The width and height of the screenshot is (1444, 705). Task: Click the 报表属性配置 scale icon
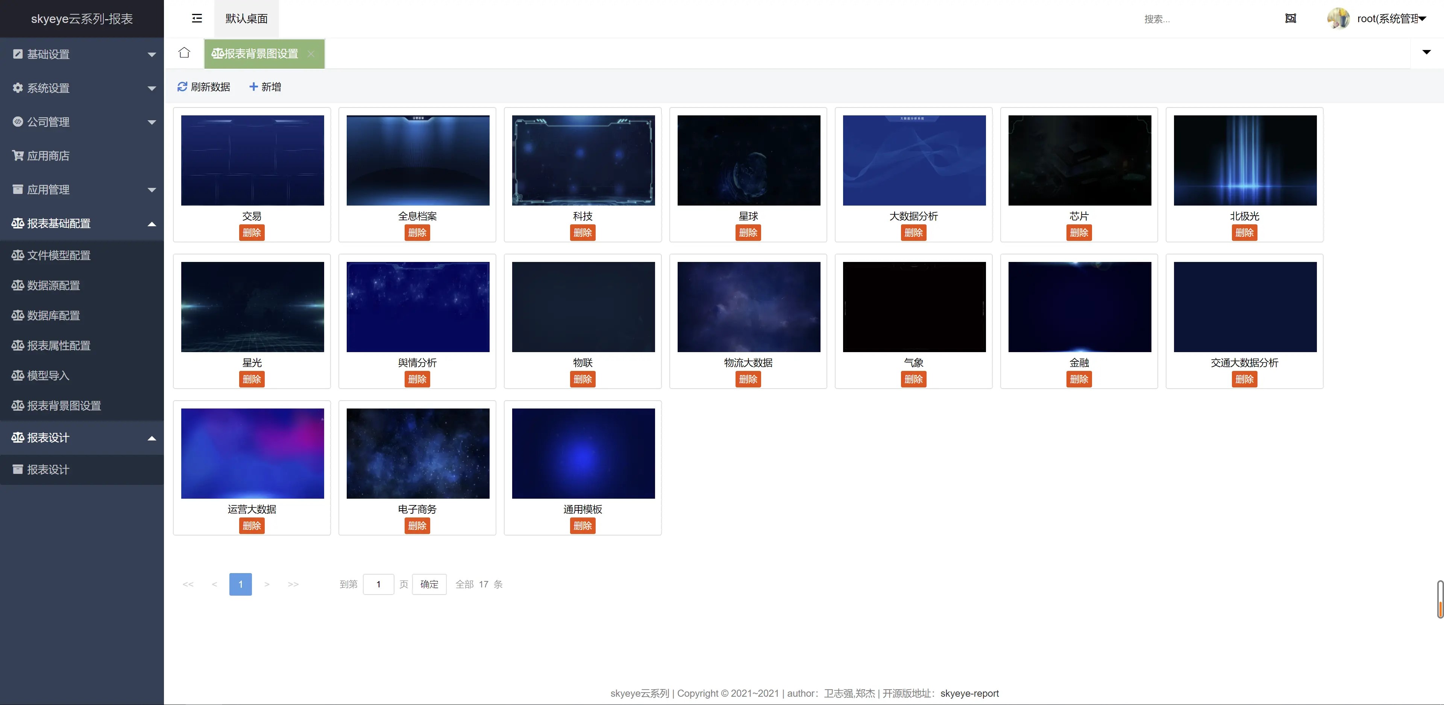click(x=18, y=345)
